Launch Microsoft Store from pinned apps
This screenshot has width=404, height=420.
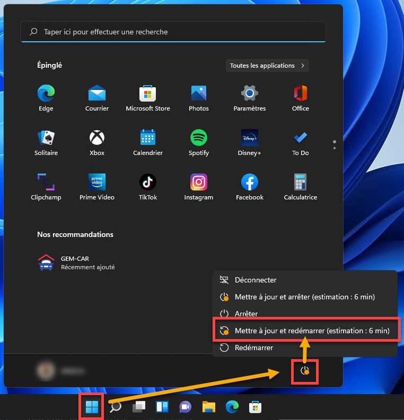click(147, 98)
